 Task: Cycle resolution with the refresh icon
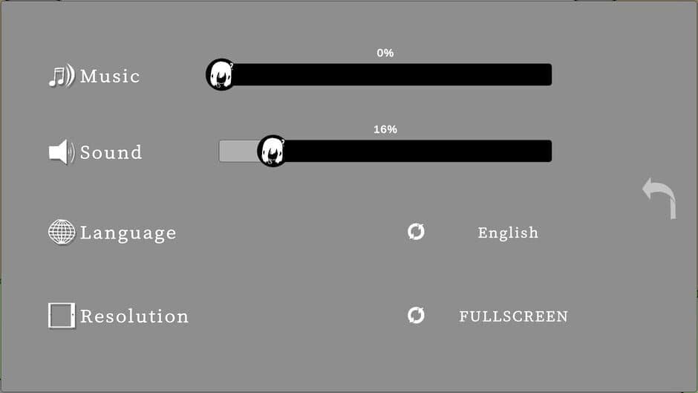(x=416, y=316)
